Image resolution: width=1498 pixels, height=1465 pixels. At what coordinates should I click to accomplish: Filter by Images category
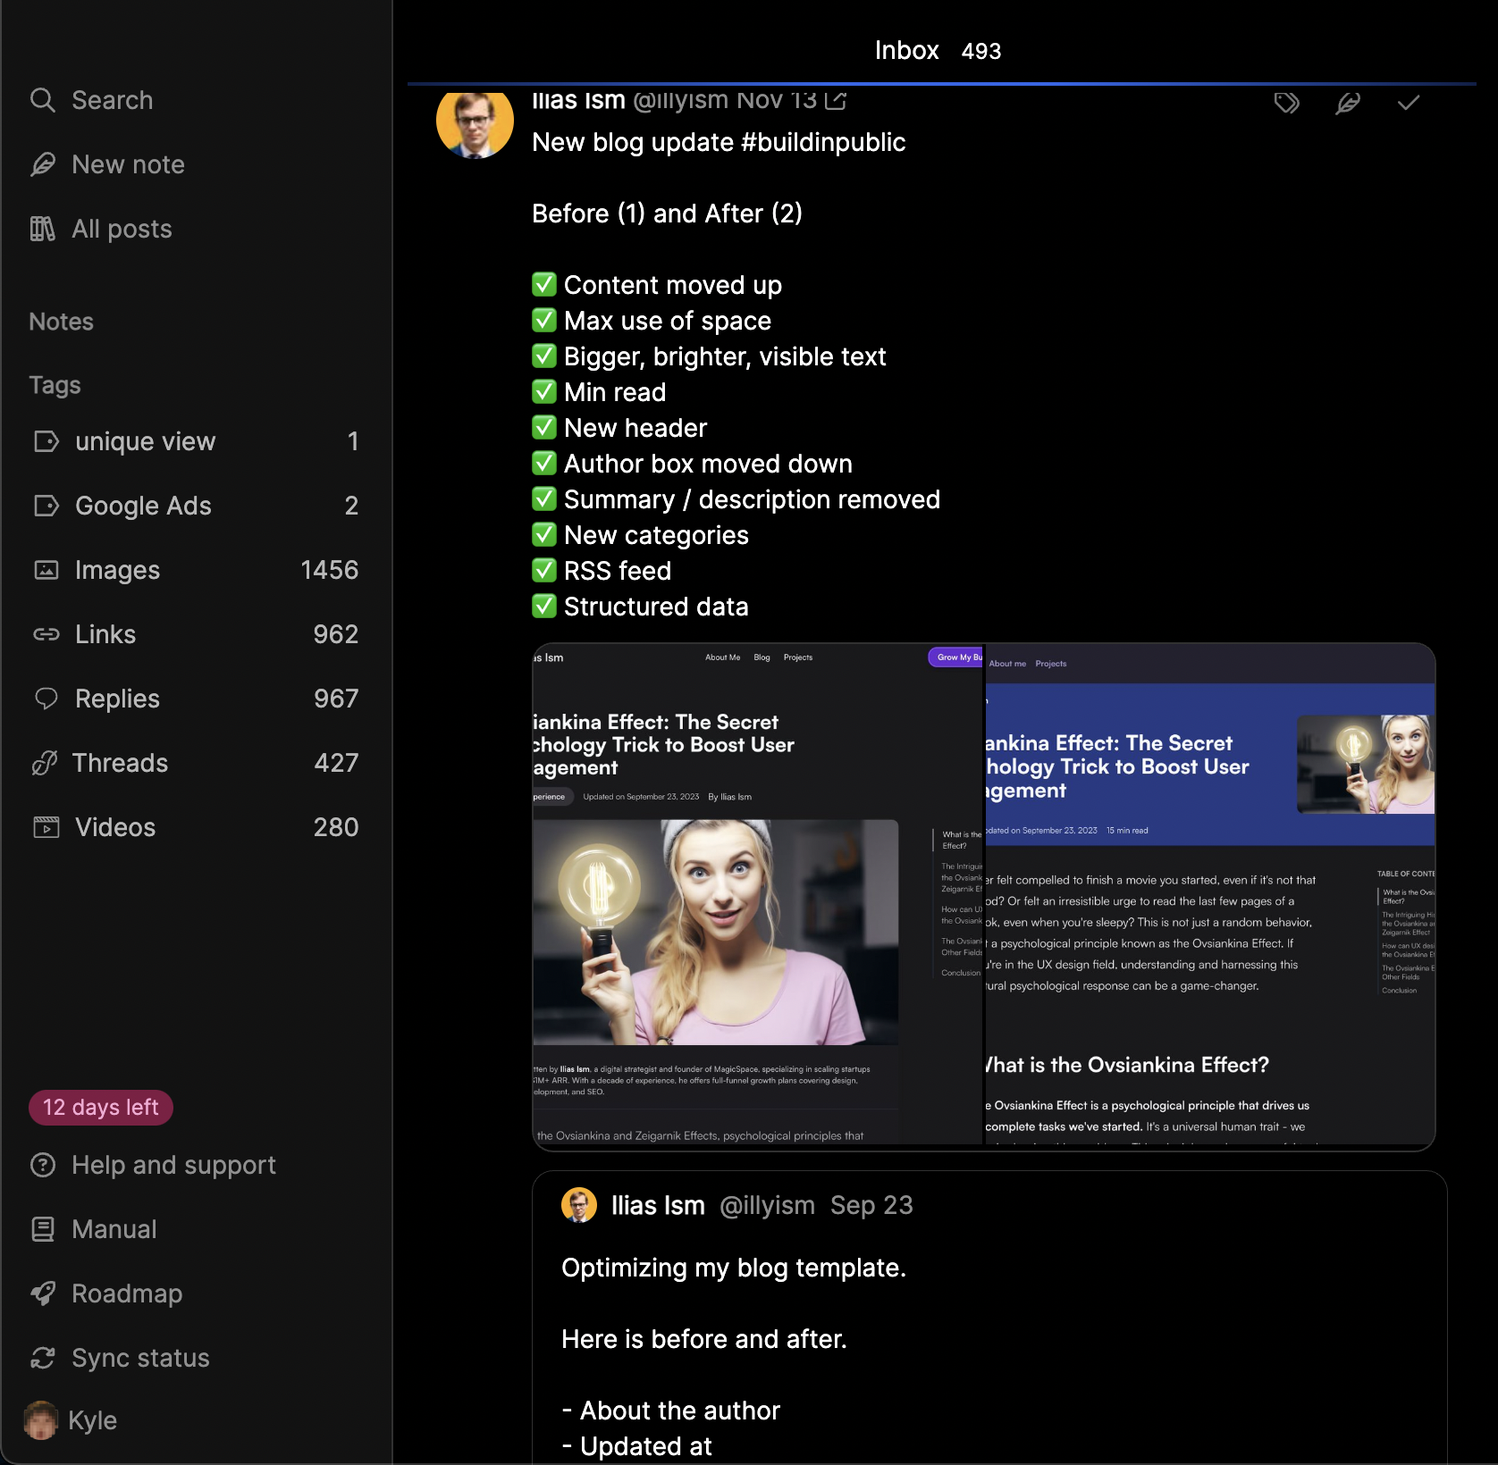pyautogui.click(x=117, y=570)
